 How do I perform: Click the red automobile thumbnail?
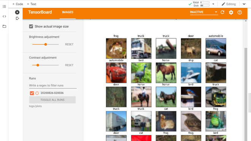pyautogui.click(x=116, y=73)
